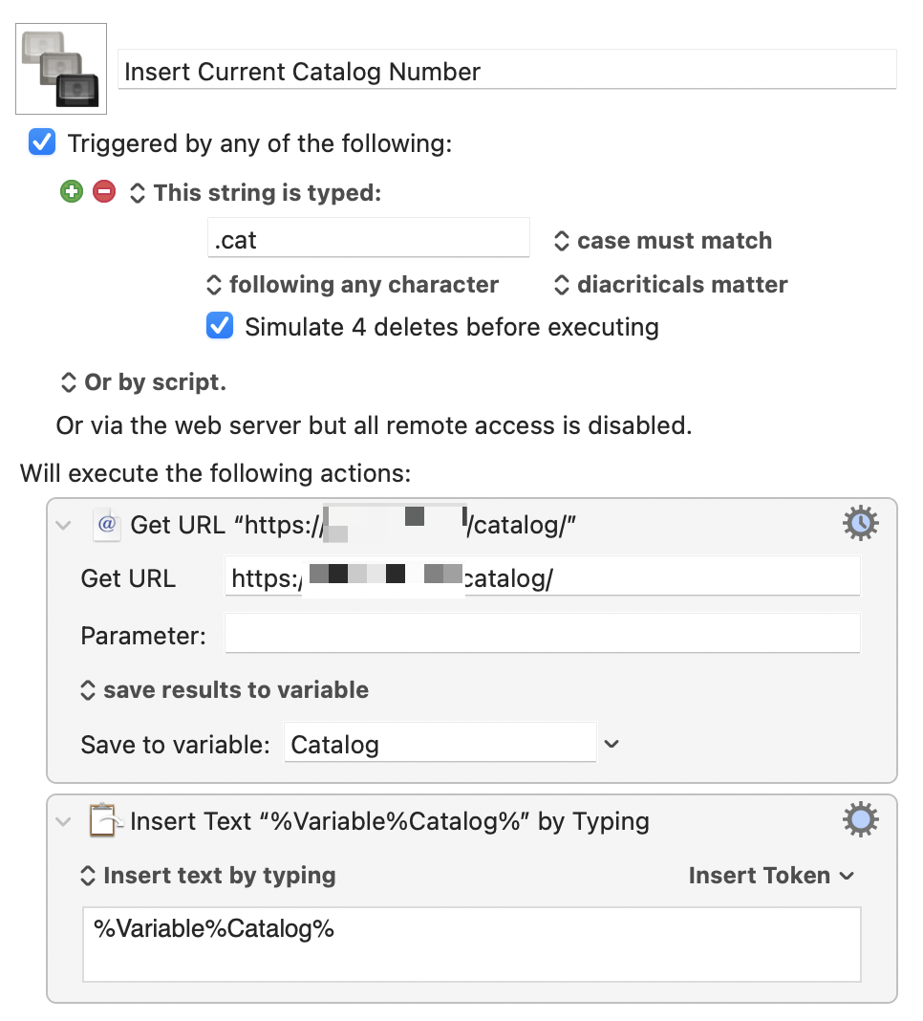Open the variable list arrow beside Catalog
This screenshot has width=923, height=1021.
click(612, 744)
